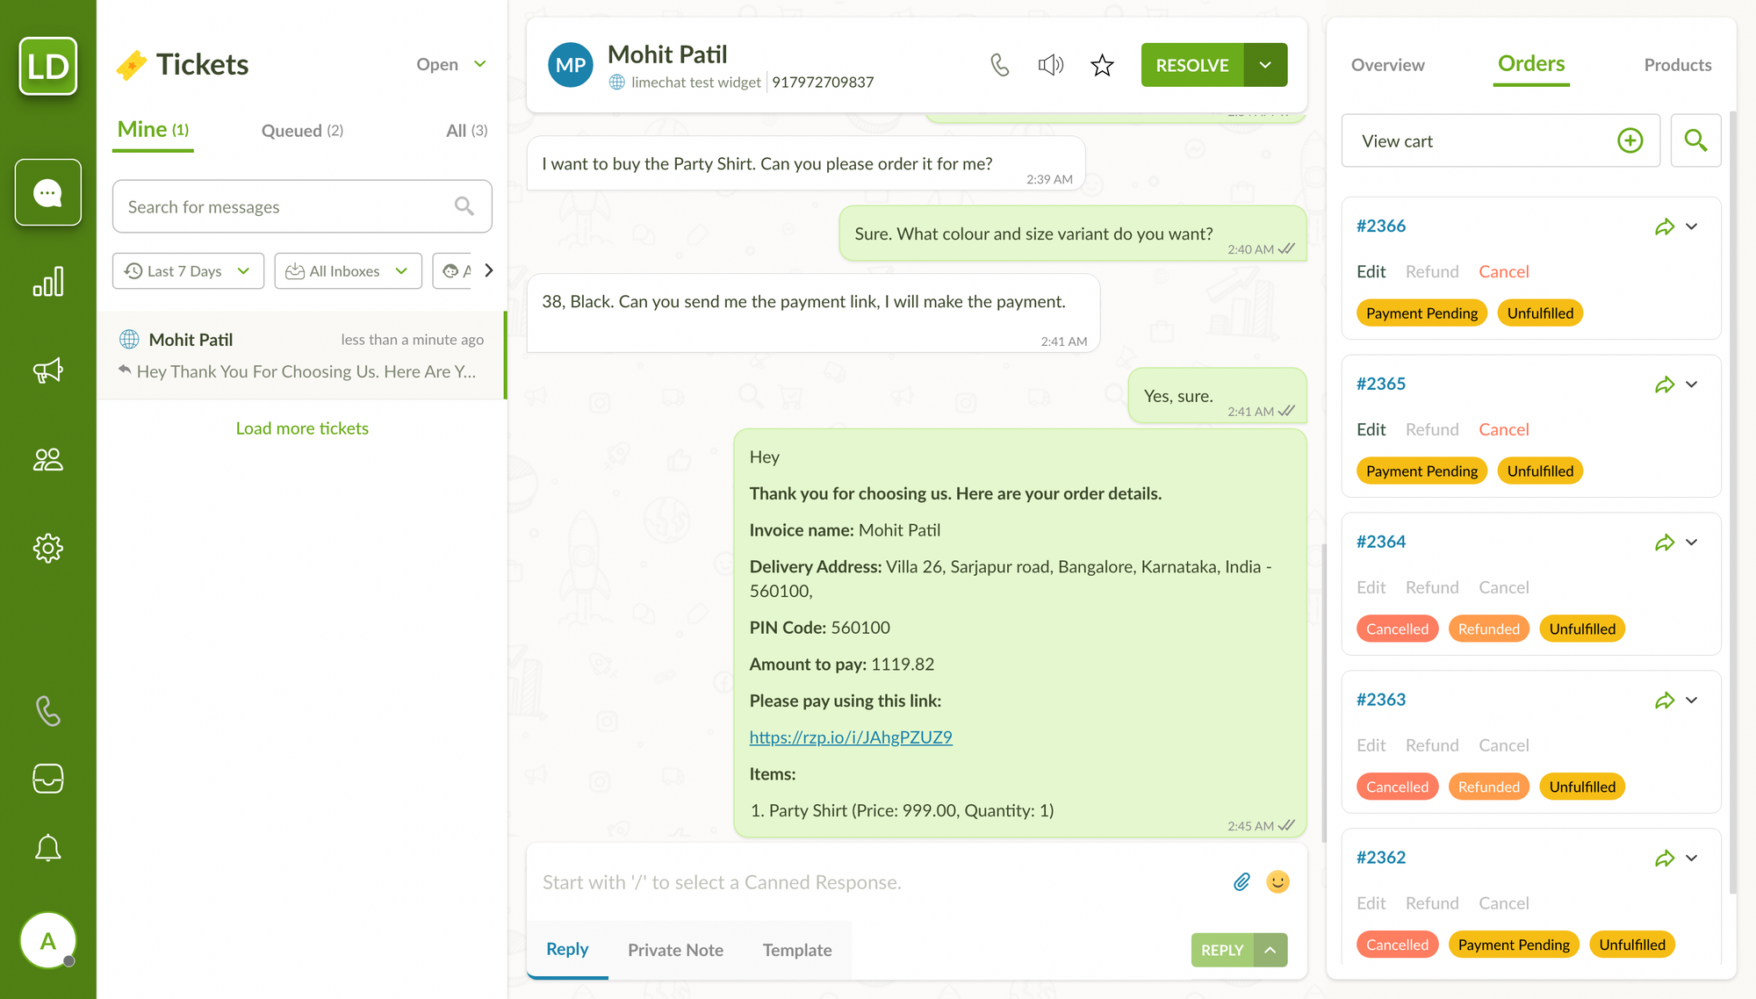Click the phone call icon in sidebar
The height and width of the screenshot is (999, 1756).
[x=48, y=711]
